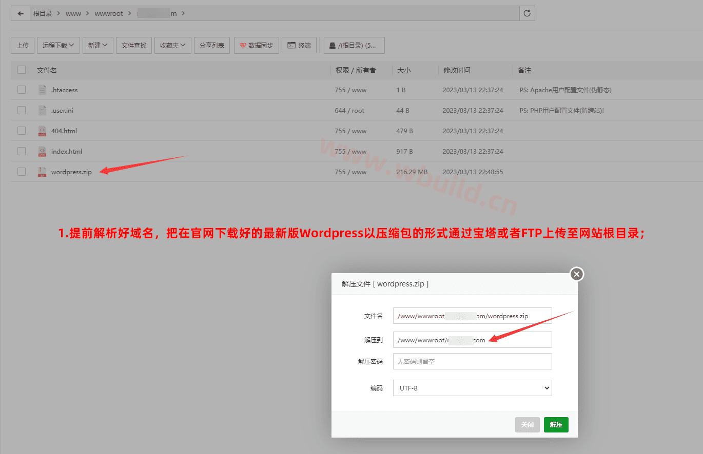Click wwwroot in the breadcrumb path
This screenshot has height=454, width=703.
pos(109,14)
